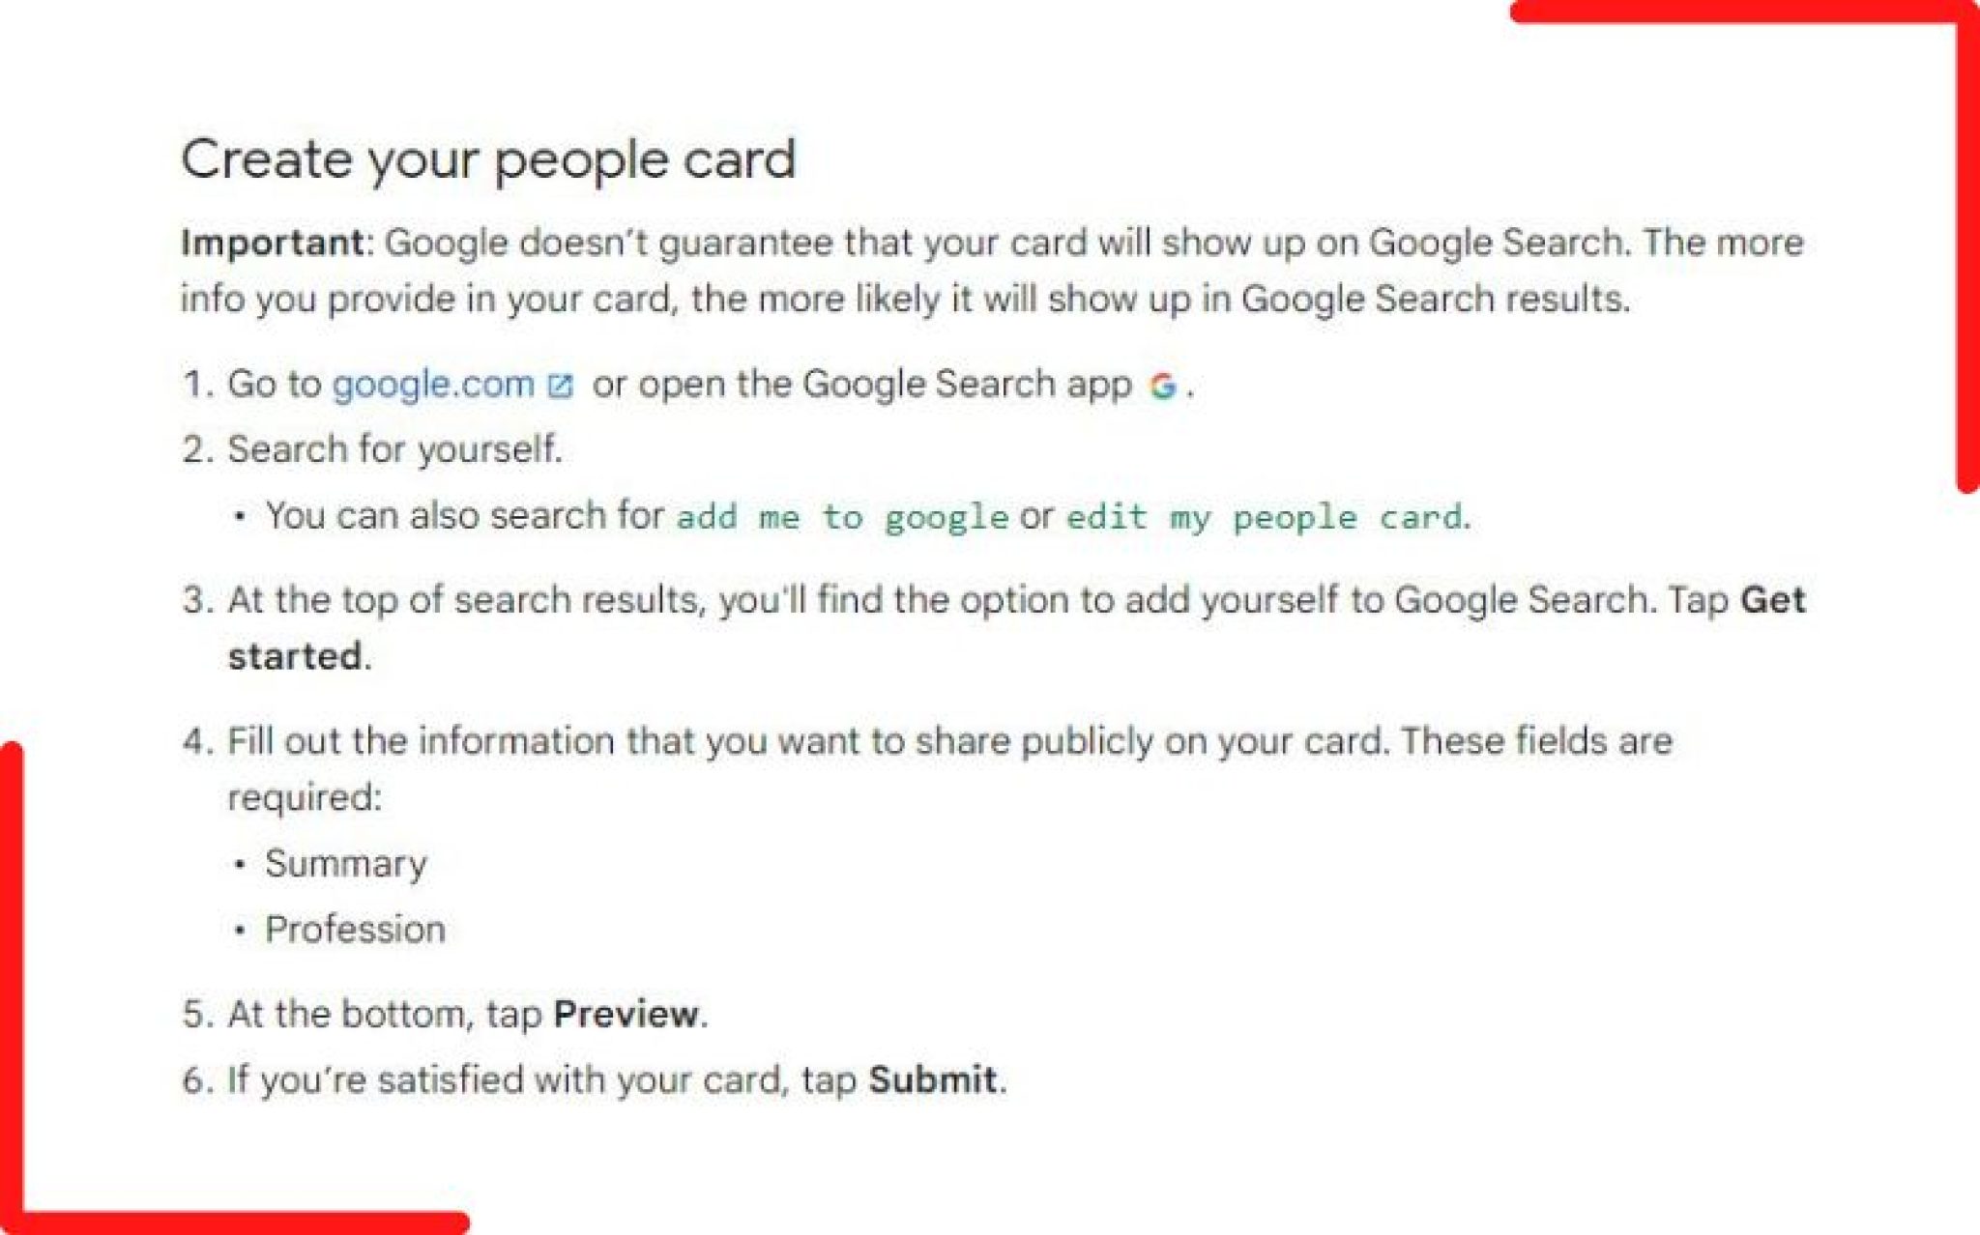Click the 'add me to google' code text
This screenshot has width=1980, height=1235.
(842, 517)
